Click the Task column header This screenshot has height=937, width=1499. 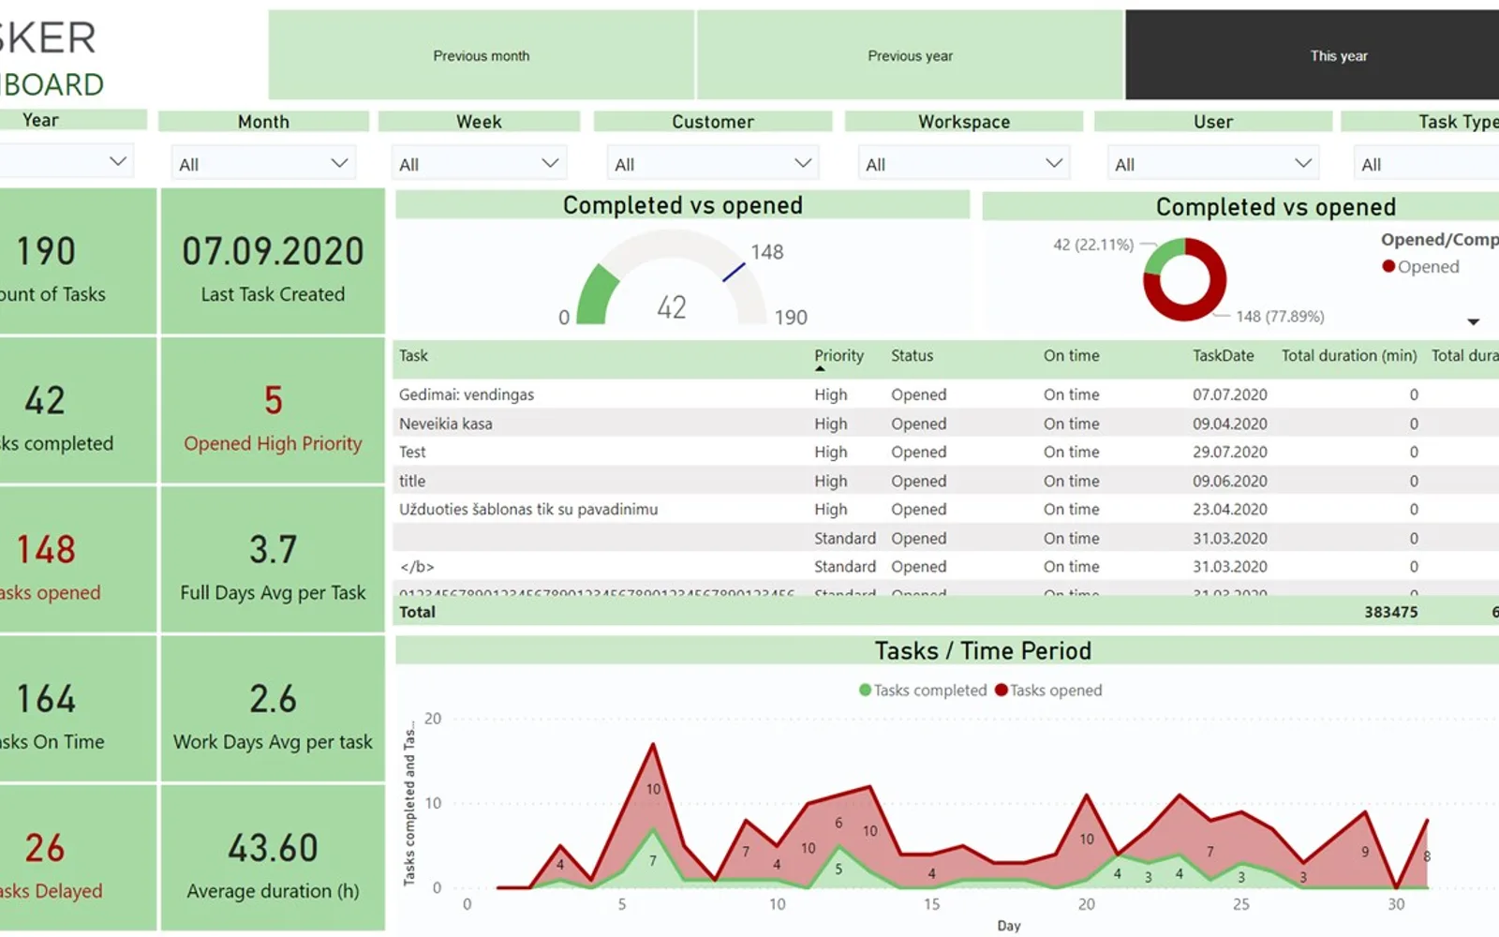point(413,356)
